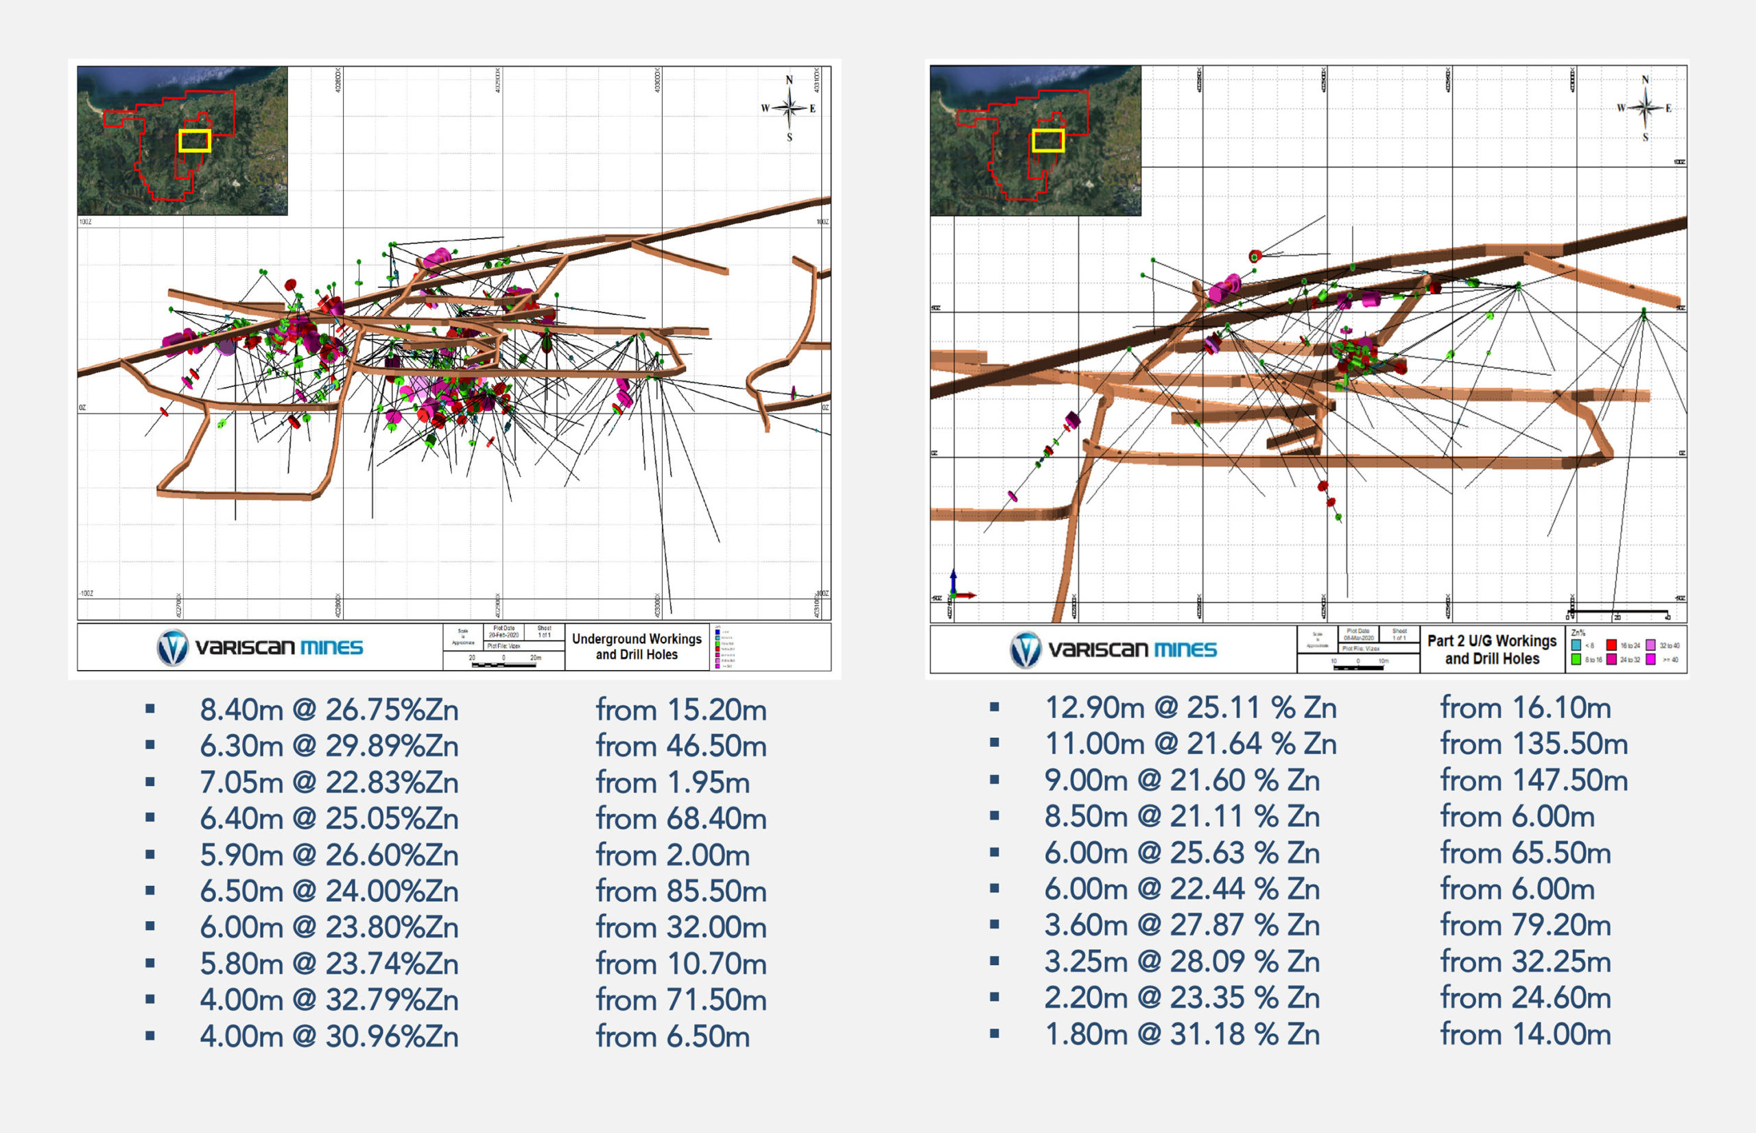Click '1.80m @ 31.18 % Zn'
This screenshot has width=1756, height=1133.
tap(1182, 1034)
